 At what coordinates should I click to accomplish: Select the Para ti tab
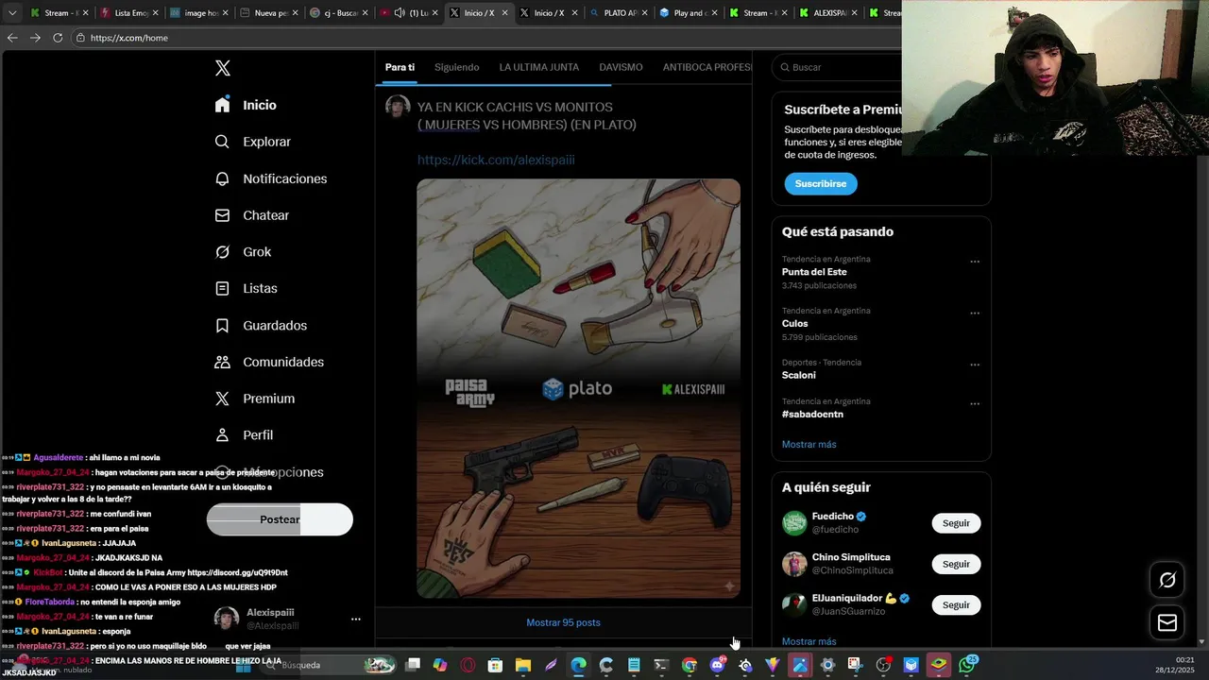[x=400, y=67]
